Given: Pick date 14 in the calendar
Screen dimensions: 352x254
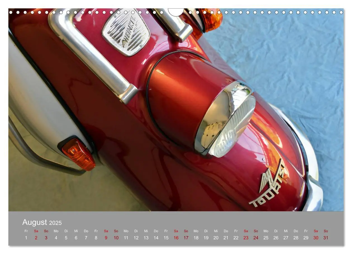Looking at the screenshot, I should 156,238.
